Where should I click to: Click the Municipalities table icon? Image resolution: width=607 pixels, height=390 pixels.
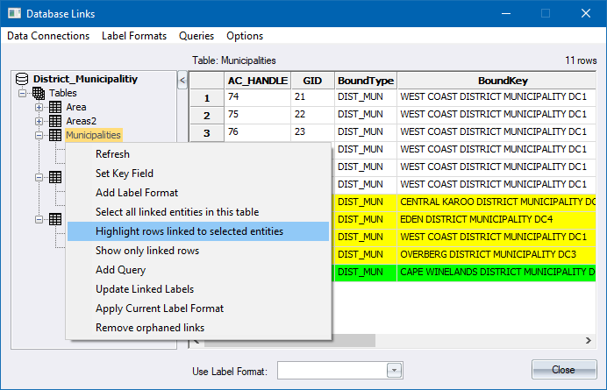click(54, 135)
